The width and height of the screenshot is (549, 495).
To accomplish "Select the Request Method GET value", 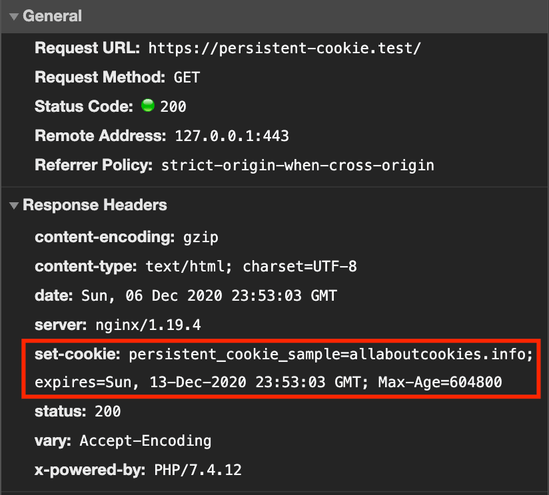I will (x=187, y=78).
